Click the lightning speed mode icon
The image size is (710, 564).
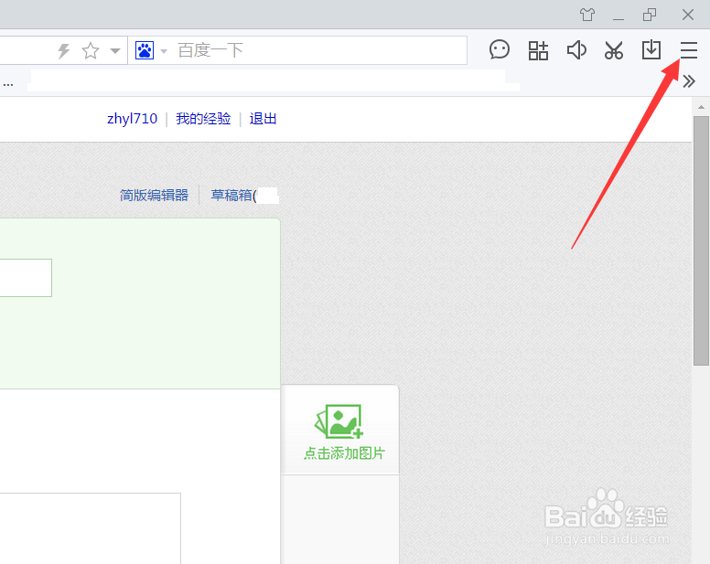64,50
